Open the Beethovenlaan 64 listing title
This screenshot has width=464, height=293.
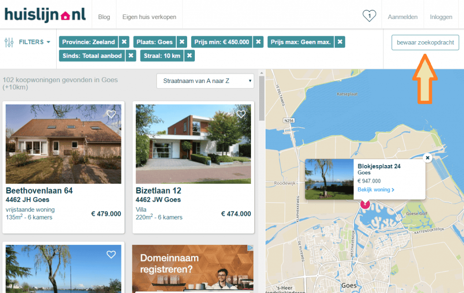tap(39, 190)
